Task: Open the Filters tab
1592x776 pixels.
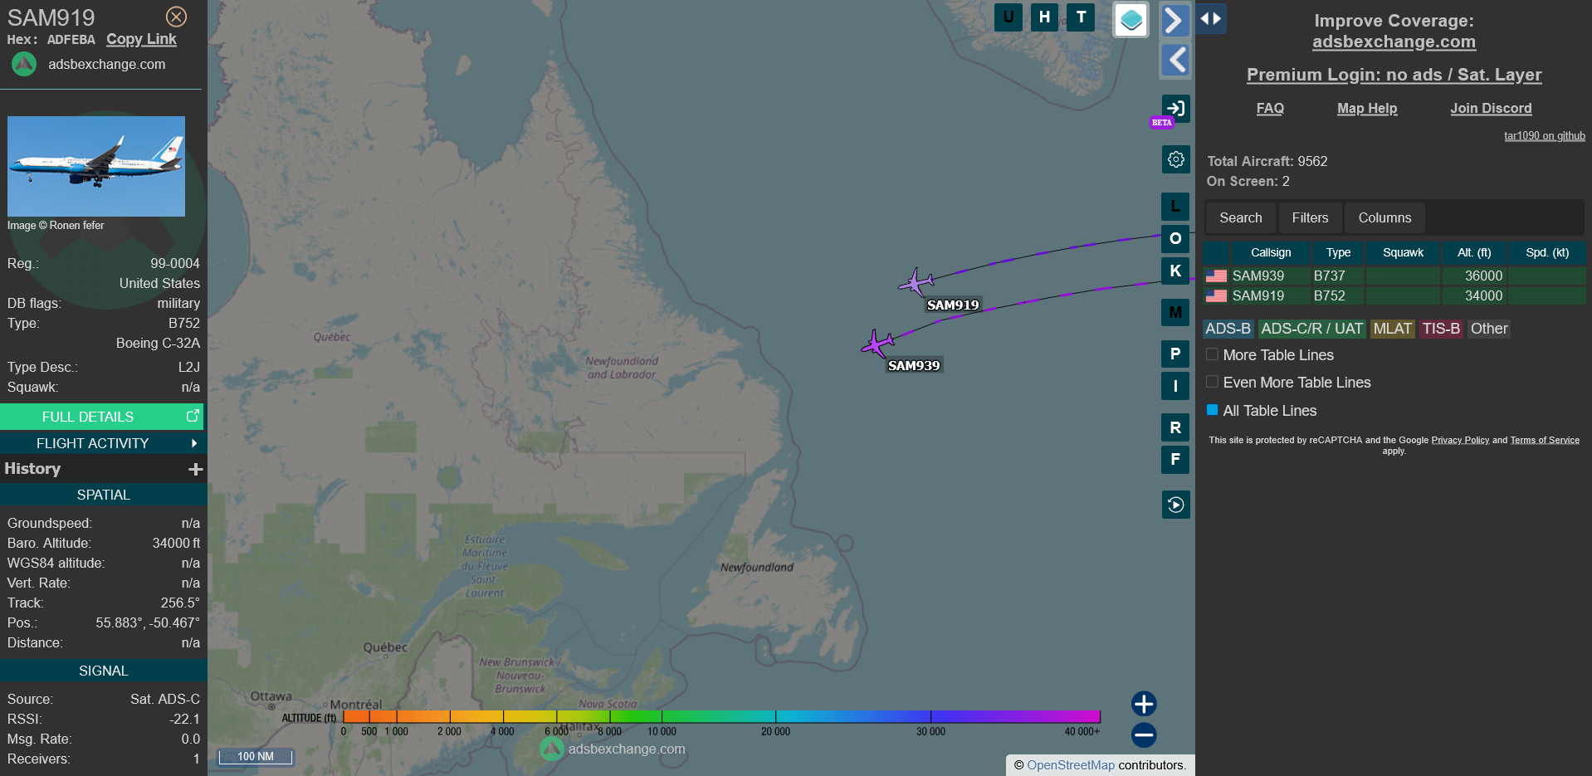Action: point(1310,217)
